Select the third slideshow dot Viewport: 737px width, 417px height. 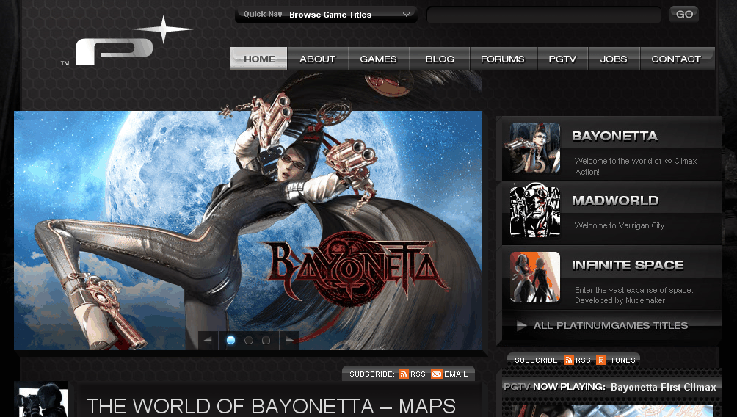pos(266,340)
